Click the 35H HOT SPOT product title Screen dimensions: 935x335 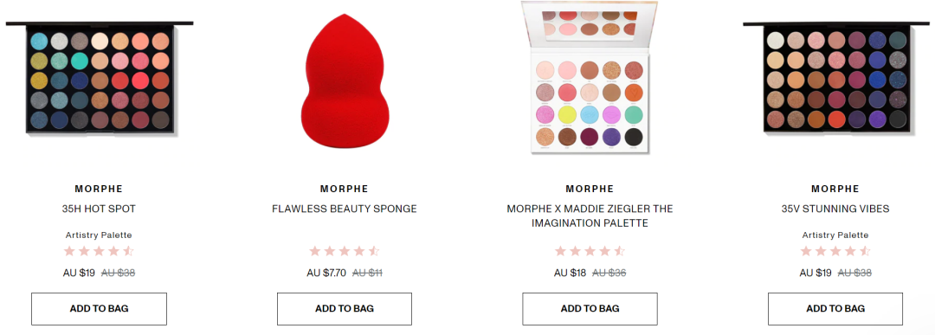click(99, 209)
